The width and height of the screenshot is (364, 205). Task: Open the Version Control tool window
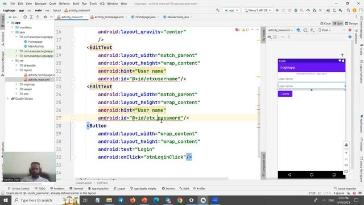[x=19, y=188]
